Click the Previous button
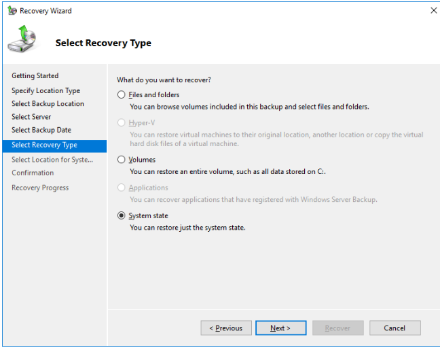 pyautogui.click(x=226, y=328)
